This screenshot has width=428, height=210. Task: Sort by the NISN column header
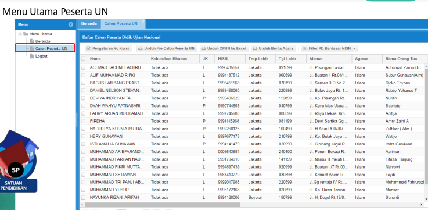[230, 59]
